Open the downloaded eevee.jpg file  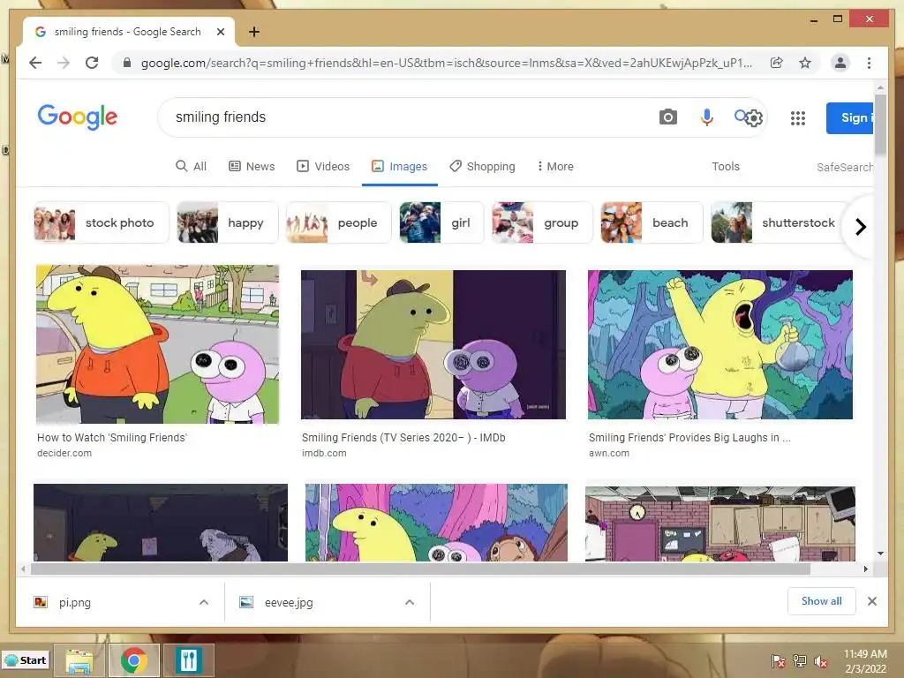click(x=289, y=602)
